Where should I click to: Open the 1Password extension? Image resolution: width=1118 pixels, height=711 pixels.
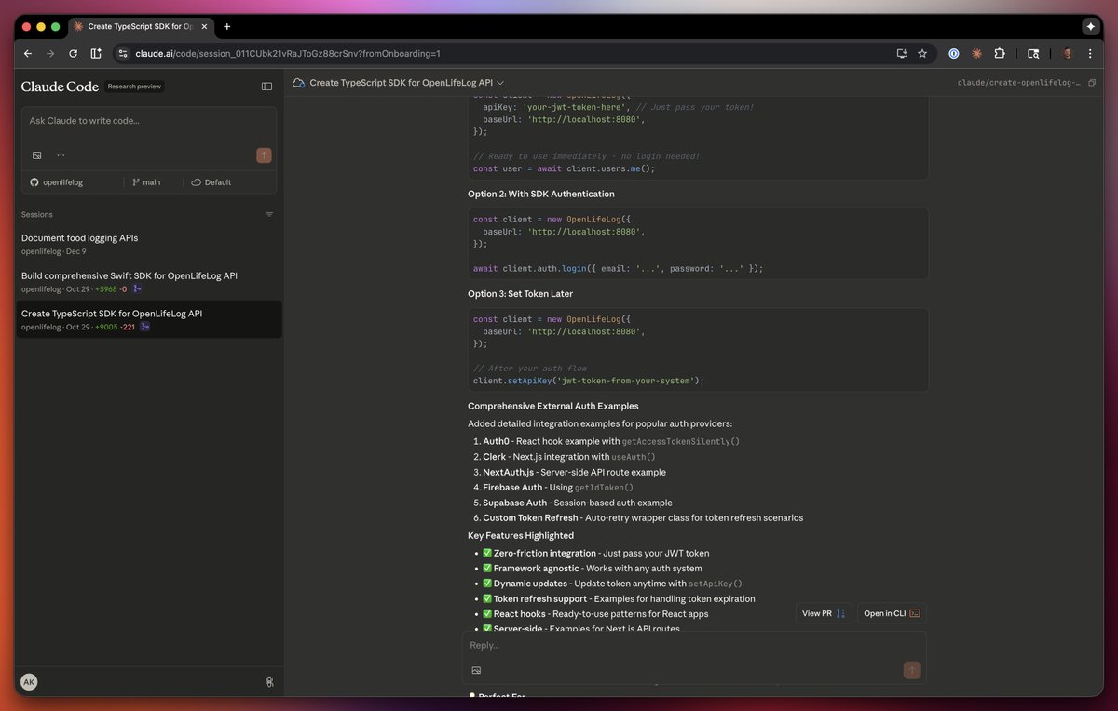coord(954,54)
